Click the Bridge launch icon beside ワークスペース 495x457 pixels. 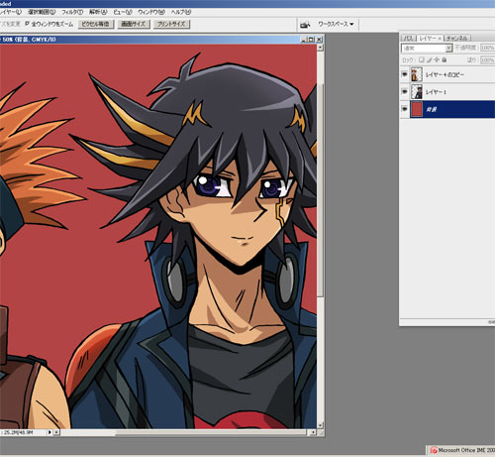pyautogui.click(x=305, y=25)
